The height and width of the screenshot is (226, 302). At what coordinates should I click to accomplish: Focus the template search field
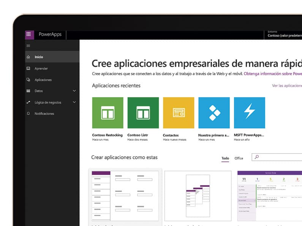click(277, 157)
